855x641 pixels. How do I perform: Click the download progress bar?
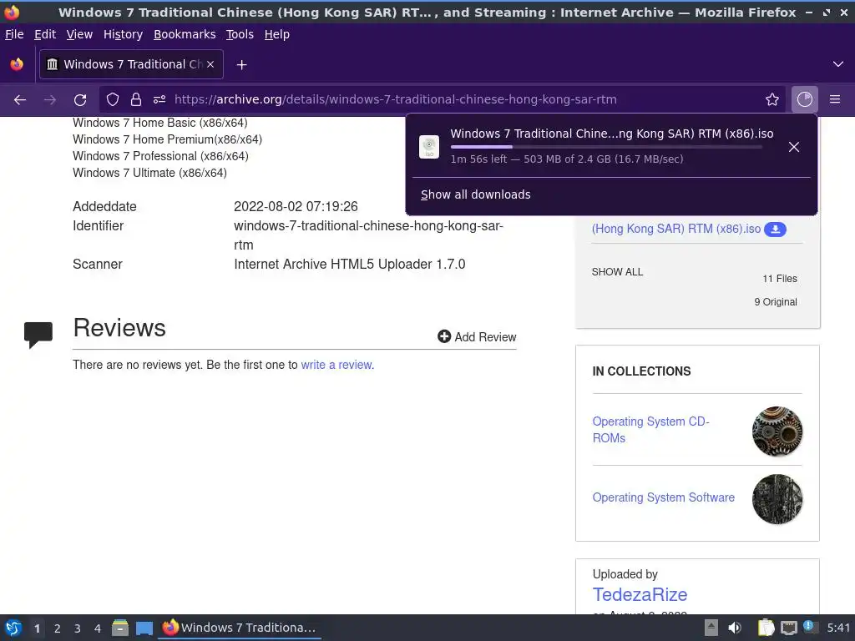606,147
